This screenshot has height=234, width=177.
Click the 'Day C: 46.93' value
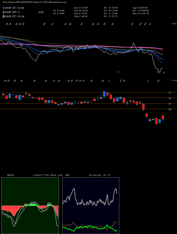81,16
